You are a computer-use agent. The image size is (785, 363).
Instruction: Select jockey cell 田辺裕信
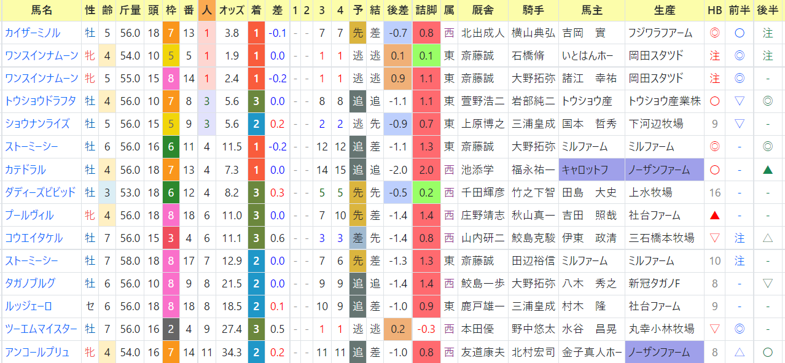point(534,260)
